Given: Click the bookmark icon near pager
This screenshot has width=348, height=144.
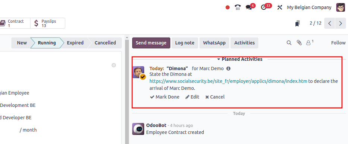Looking at the screenshot, I should [x=298, y=23].
